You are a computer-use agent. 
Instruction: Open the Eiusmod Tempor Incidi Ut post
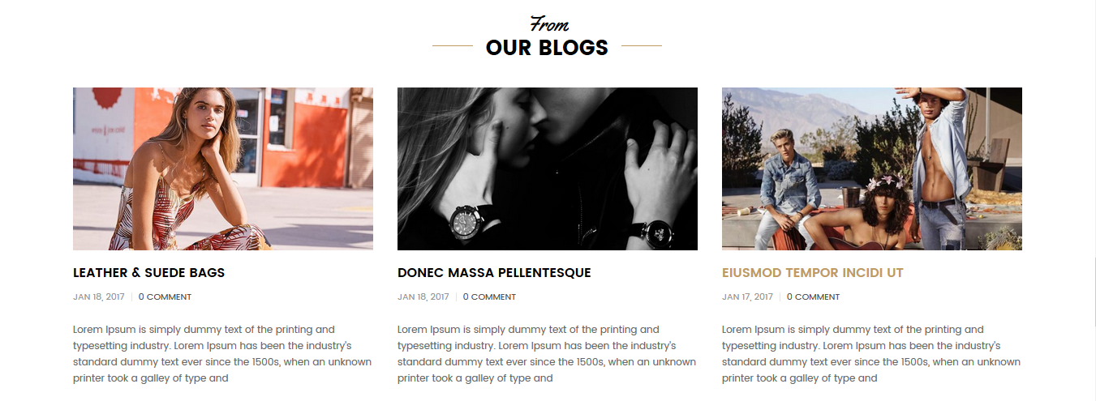point(813,273)
